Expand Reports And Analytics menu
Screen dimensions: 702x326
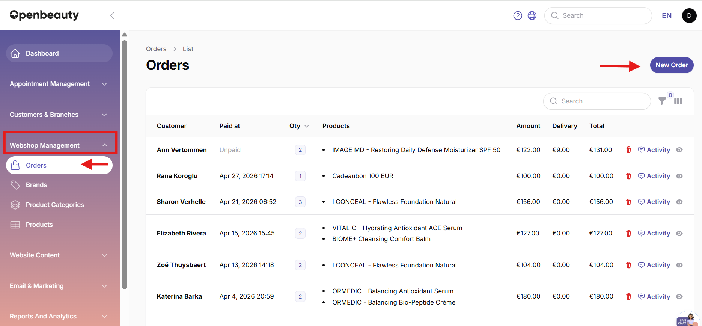pos(59,316)
